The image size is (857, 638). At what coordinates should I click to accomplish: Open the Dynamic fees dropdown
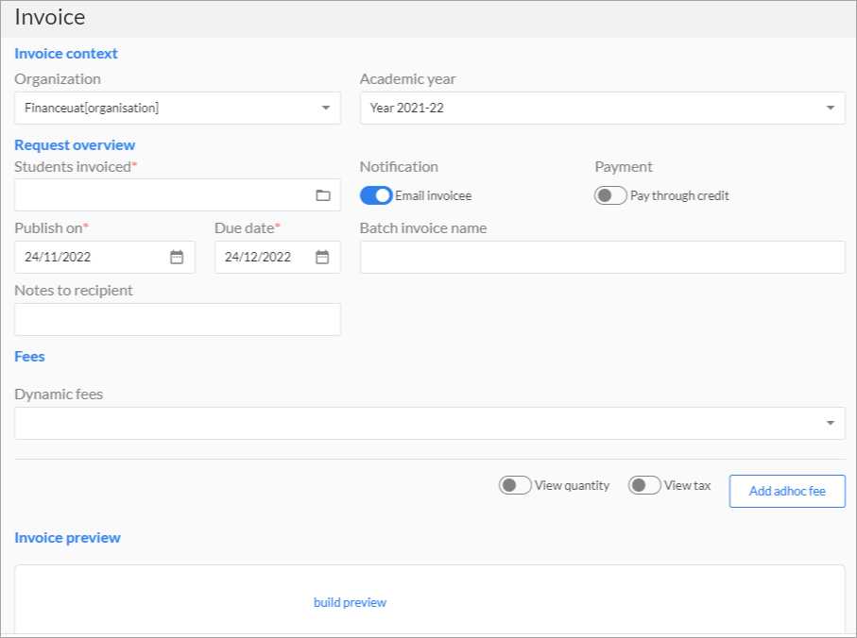[430, 423]
